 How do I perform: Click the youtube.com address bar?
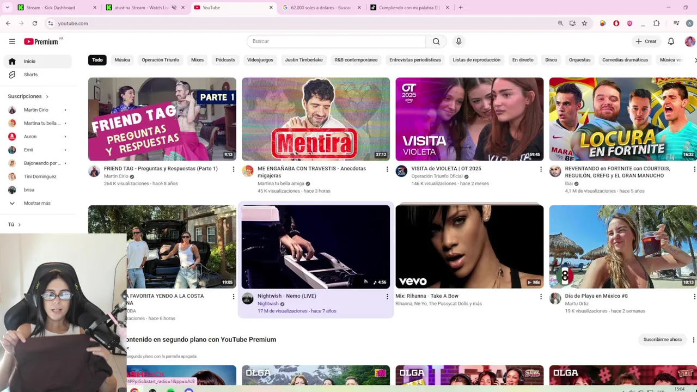[x=299, y=23]
